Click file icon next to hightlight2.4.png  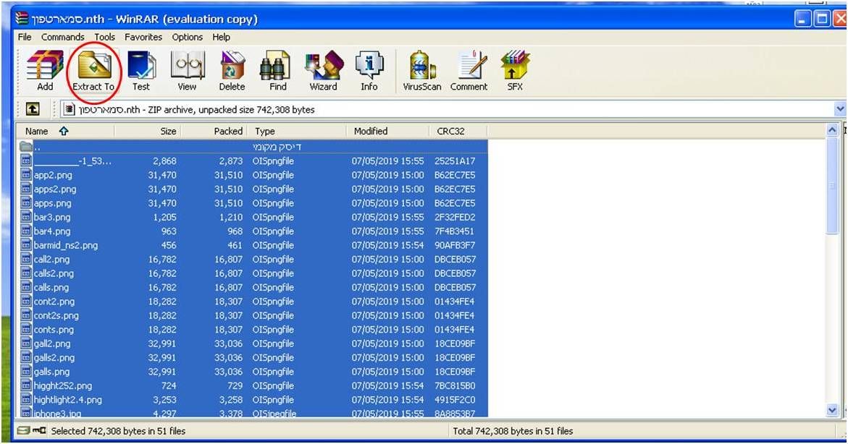(x=26, y=400)
